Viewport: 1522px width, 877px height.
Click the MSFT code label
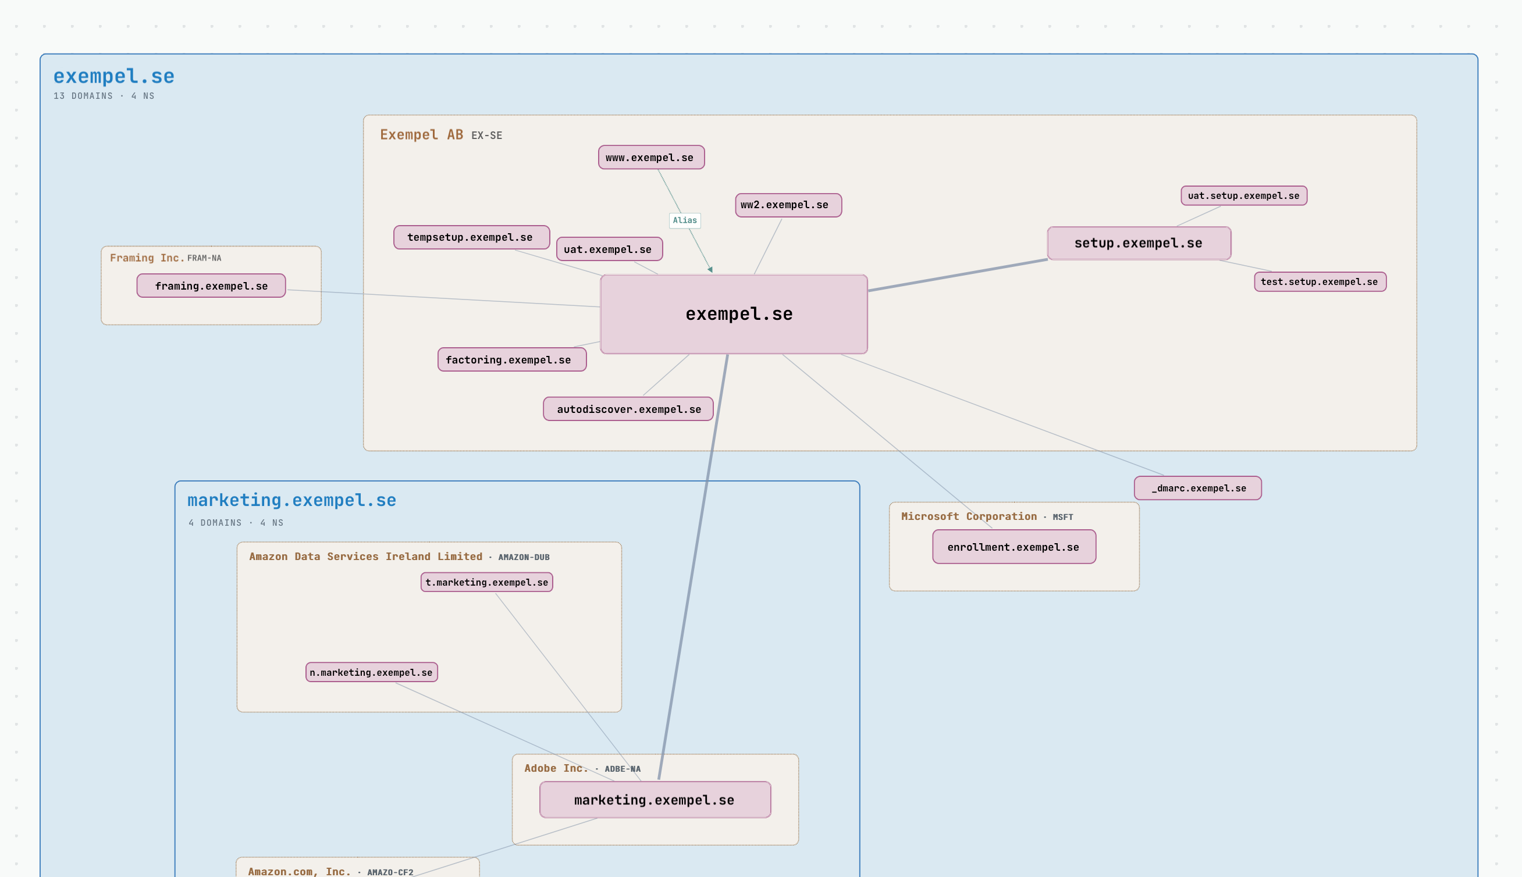tap(1062, 517)
